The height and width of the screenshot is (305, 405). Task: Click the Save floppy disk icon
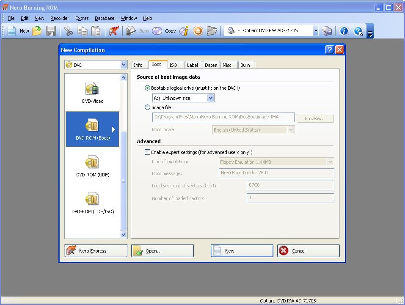click(x=51, y=31)
